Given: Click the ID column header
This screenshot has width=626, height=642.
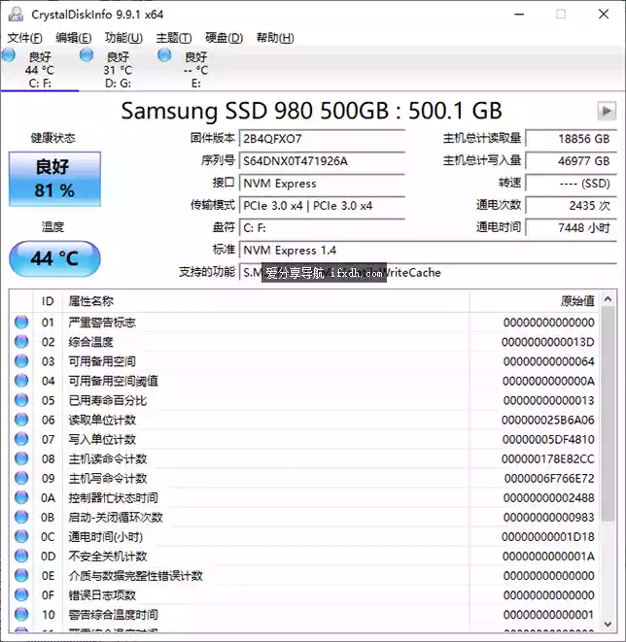Looking at the screenshot, I should [x=48, y=301].
